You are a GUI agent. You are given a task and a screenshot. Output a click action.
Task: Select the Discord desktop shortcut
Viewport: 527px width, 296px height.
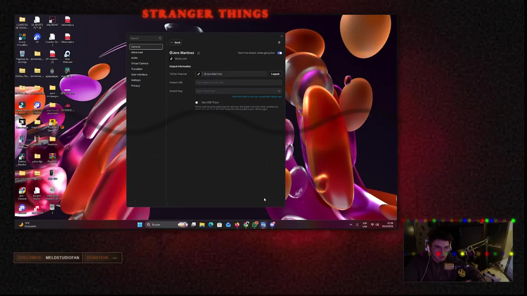[x=22, y=209]
